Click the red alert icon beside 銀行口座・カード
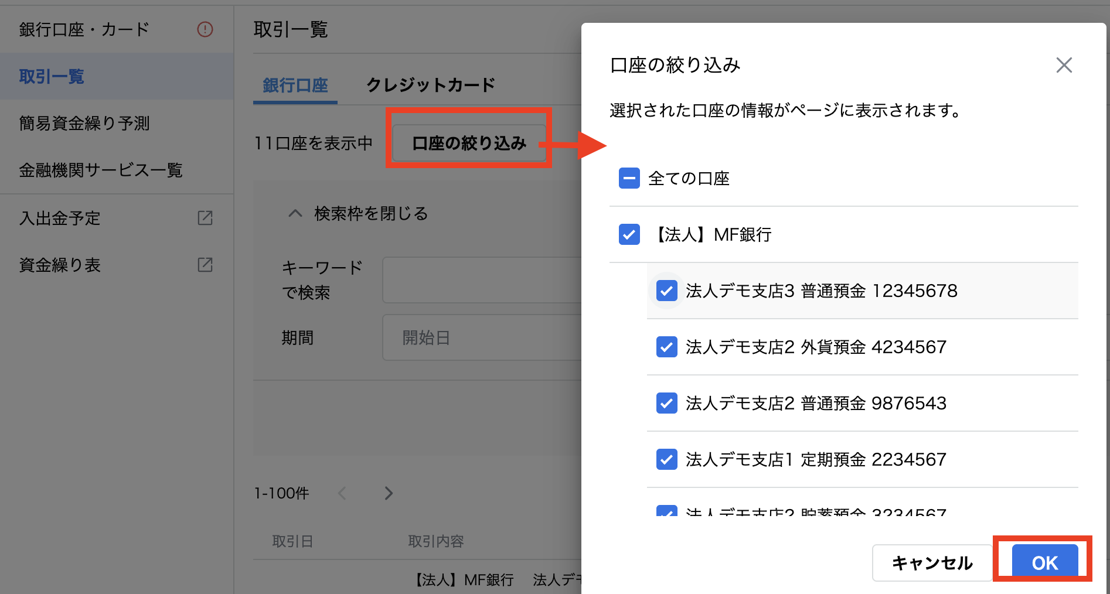Viewport: 1110px width, 594px height. coord(205,29)
